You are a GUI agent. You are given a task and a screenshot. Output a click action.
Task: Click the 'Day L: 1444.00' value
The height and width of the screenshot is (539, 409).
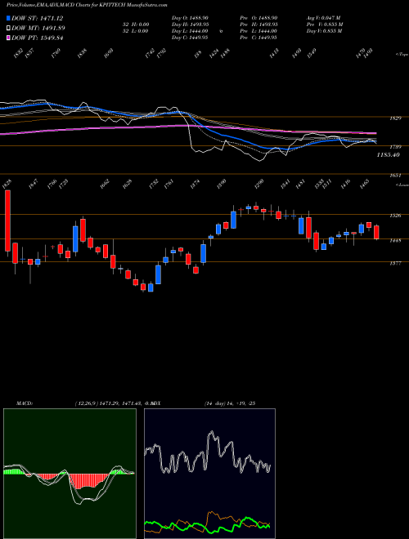tap(190, 31)
